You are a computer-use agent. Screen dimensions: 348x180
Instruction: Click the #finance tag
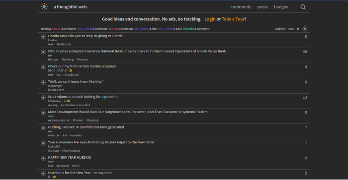point(83,60)
